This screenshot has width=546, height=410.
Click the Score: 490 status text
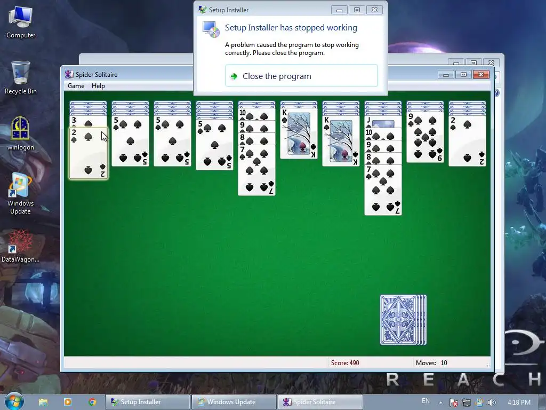point(345,363)
